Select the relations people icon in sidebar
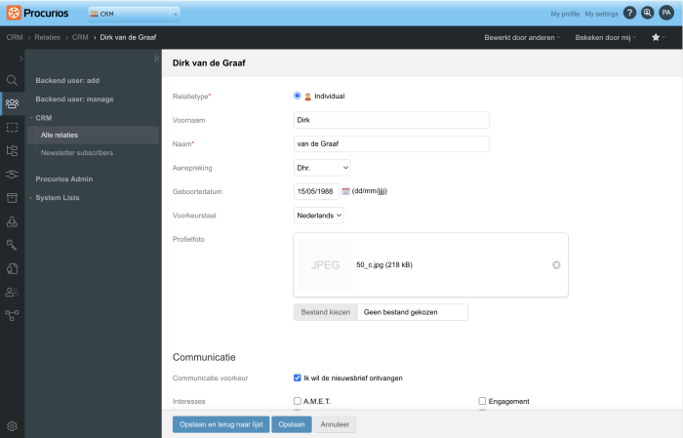Image resolution: width=683 pixels, height=438 pixels. [x=12, y=103]
